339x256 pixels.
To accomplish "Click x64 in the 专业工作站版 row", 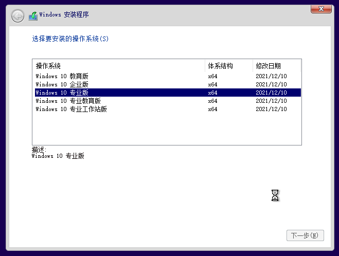I will [x=212, y=109].
